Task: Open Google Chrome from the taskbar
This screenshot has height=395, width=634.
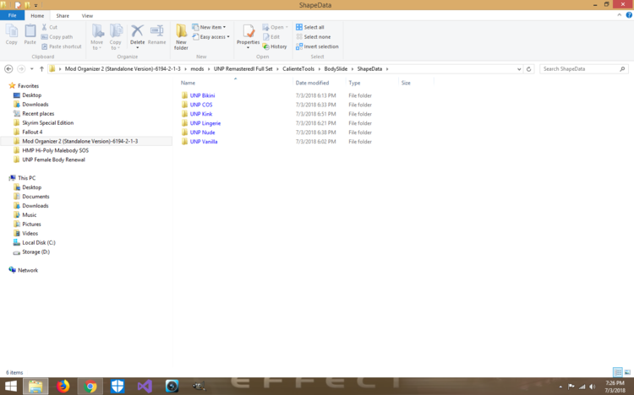Action: point(90,387)
